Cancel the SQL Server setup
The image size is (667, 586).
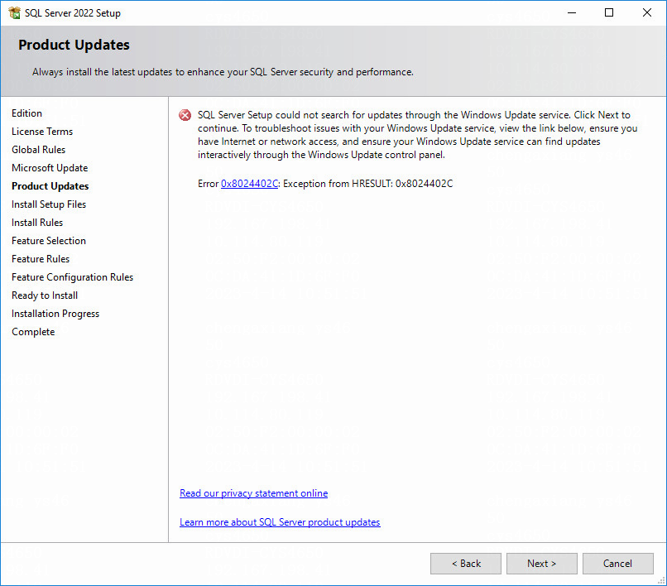617,564
